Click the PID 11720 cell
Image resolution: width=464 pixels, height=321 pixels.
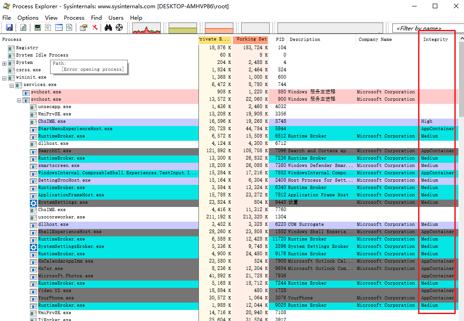(x=279, y=239)
